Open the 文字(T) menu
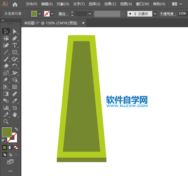 pos(79,4)
